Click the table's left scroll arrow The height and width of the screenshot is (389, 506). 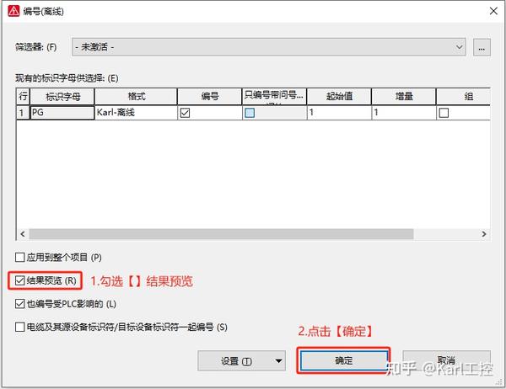(23, 234)
